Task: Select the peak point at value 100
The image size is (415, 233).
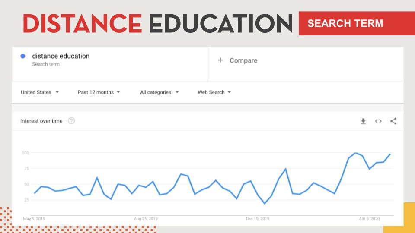Action: click(355, 153)
